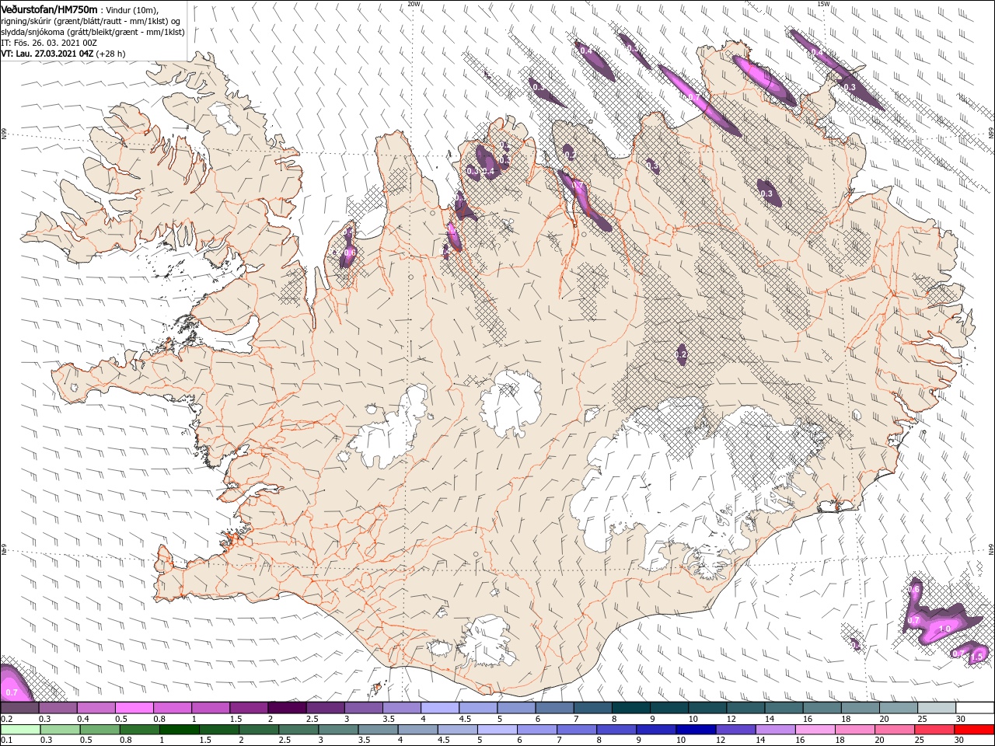Pick the grey-teal snow swatch starting at 18
Viewport: 995px width, 746px height.
point(861,708)
